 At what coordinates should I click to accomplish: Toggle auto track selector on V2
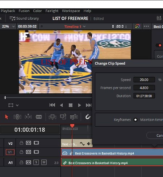pos(28,143)
